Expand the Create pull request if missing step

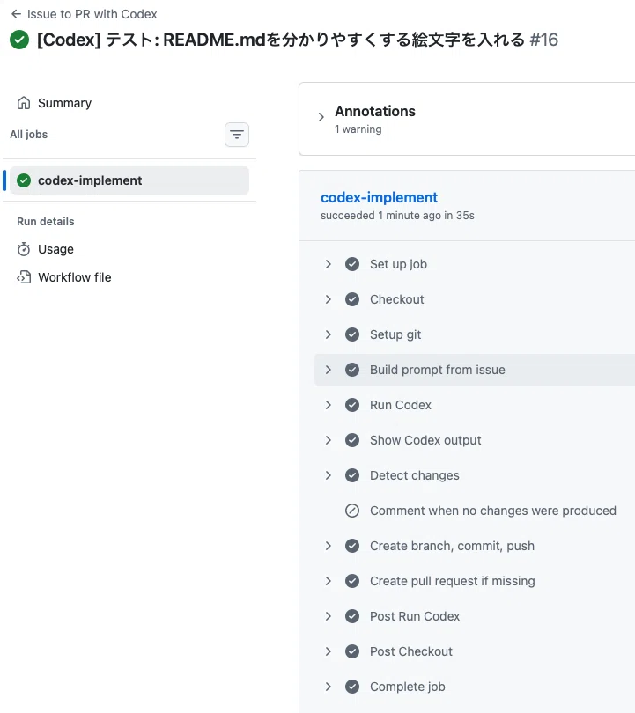click(328, 581)
